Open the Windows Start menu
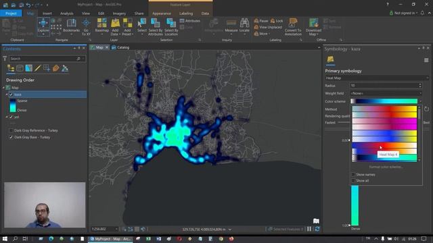The height and width of the screenshot is (243, 433). pos(5,238)
